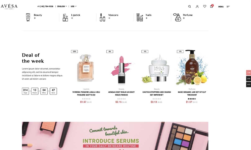Switch currency to THB side tab
The image size is (251, 150).
tap(248, 73)
